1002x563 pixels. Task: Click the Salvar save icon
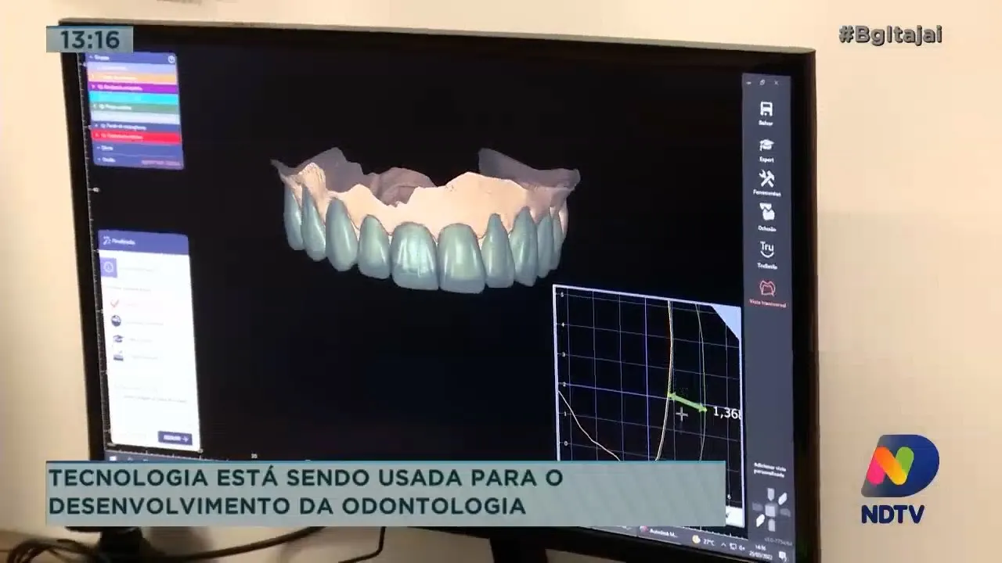pos(766,109)
